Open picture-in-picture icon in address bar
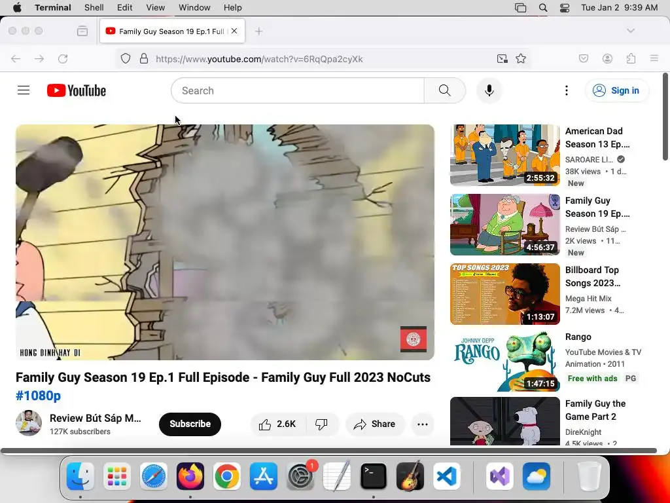Image resolution: width=670 pixels, height=503 pixels. click(x=502, y=58)
